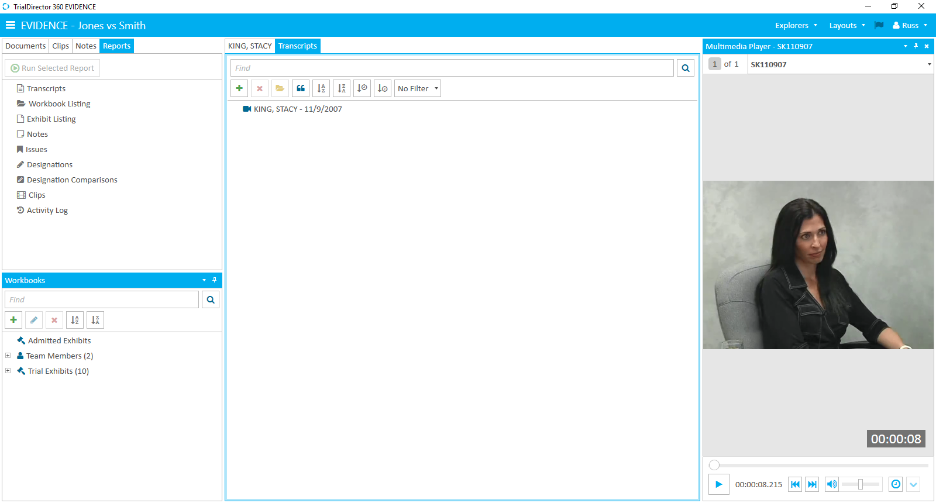Image resolution: width=936 pixels, height=503 pixels.
Task: Mute the player volume speaker icon
Action: [832, 484]
